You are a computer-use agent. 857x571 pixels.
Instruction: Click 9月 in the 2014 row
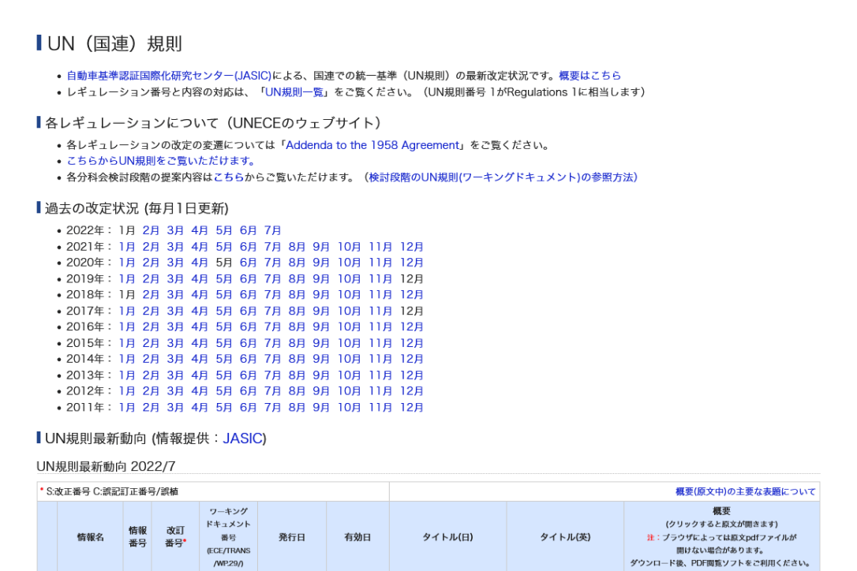tap(321, 360)
